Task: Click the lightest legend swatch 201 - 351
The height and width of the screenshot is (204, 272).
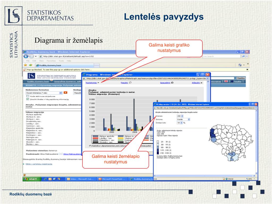Action: pyautogui.click(x=158, y=142)
